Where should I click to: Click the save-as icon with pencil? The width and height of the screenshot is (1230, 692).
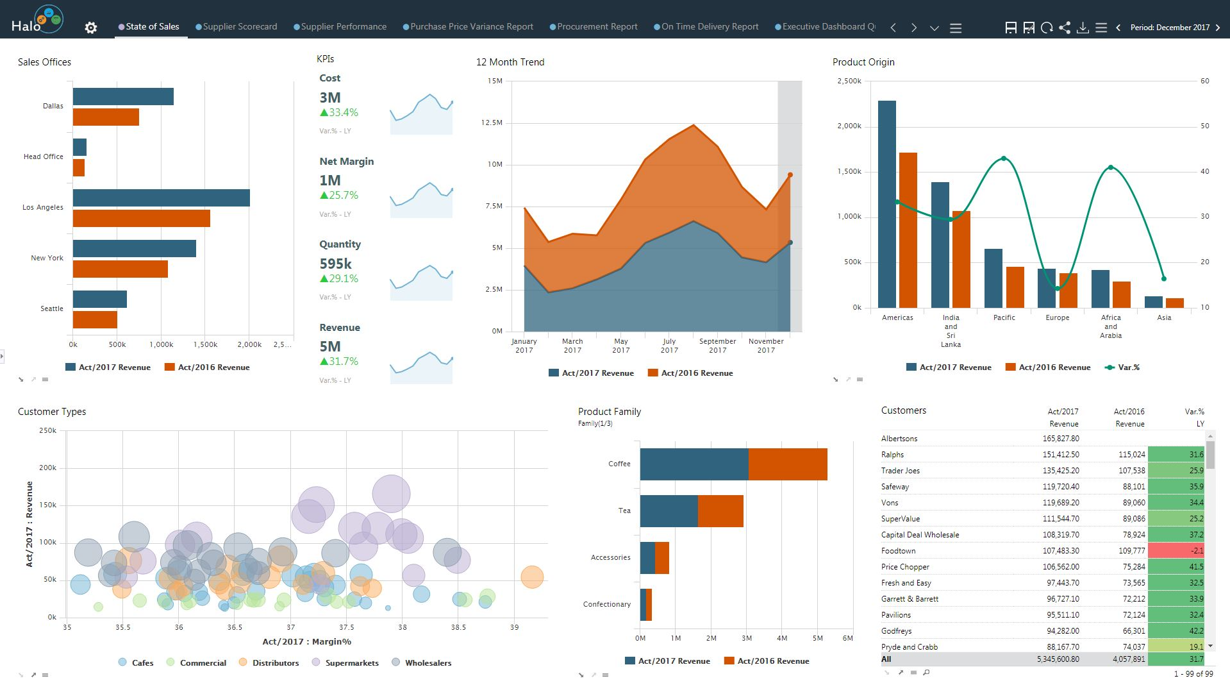click(1029, 28)
